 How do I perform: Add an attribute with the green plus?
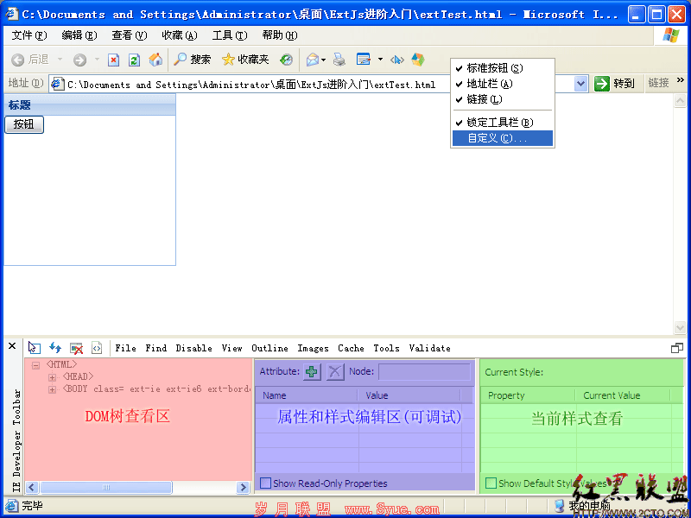[x=312, y=372]
